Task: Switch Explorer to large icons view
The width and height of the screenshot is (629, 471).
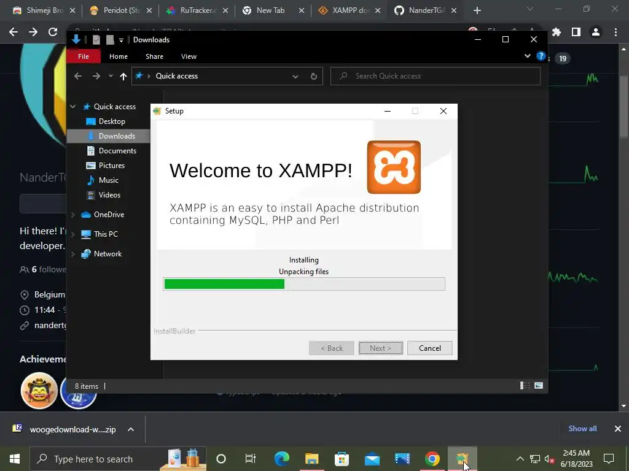Action: pos(539,385)
